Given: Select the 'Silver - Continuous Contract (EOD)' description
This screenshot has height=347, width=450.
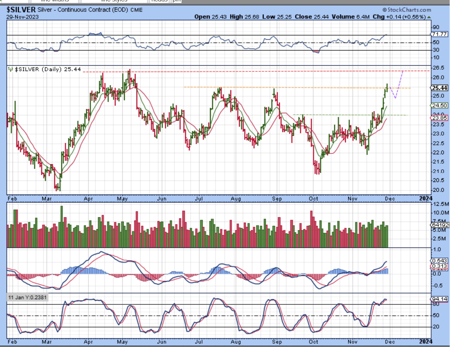Looking at the screenshot, I should click(83, 10).
